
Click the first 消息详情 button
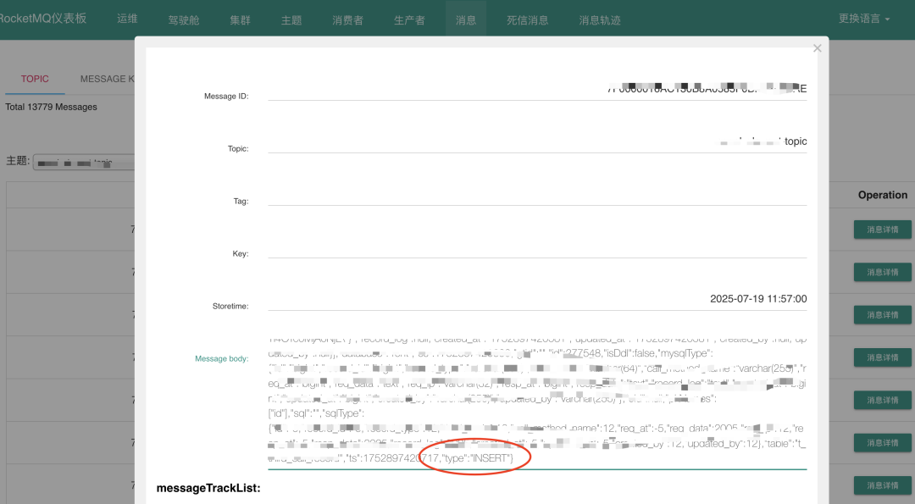[x=882, y=230]
